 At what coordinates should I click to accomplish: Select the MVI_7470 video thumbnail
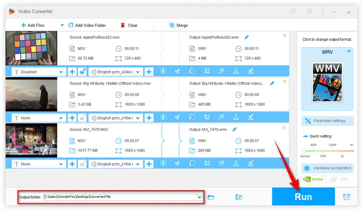31,140
